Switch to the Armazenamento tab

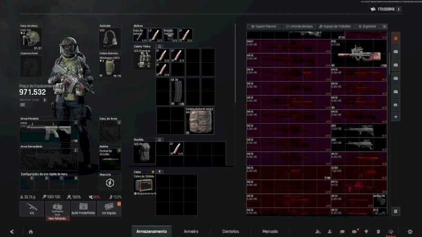(151, 231)
